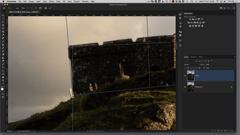This screenshot has width=240, height=135.
Task: Switch to Warp mode
Action: [23, 8]
